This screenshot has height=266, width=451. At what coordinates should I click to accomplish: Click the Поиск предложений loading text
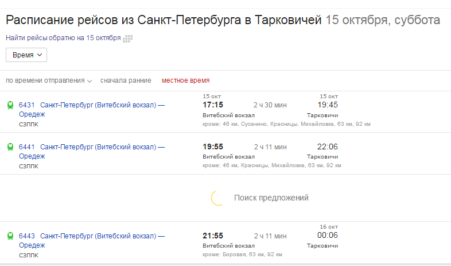271,198
